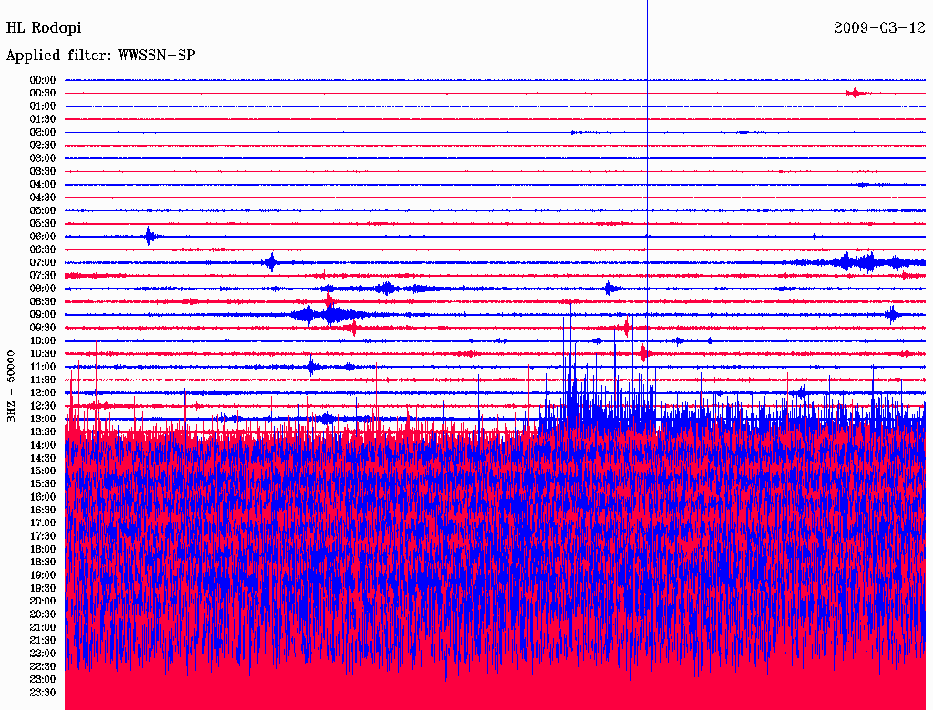
Task: Click the 09:00 time label
Action: tap(43, 314)
